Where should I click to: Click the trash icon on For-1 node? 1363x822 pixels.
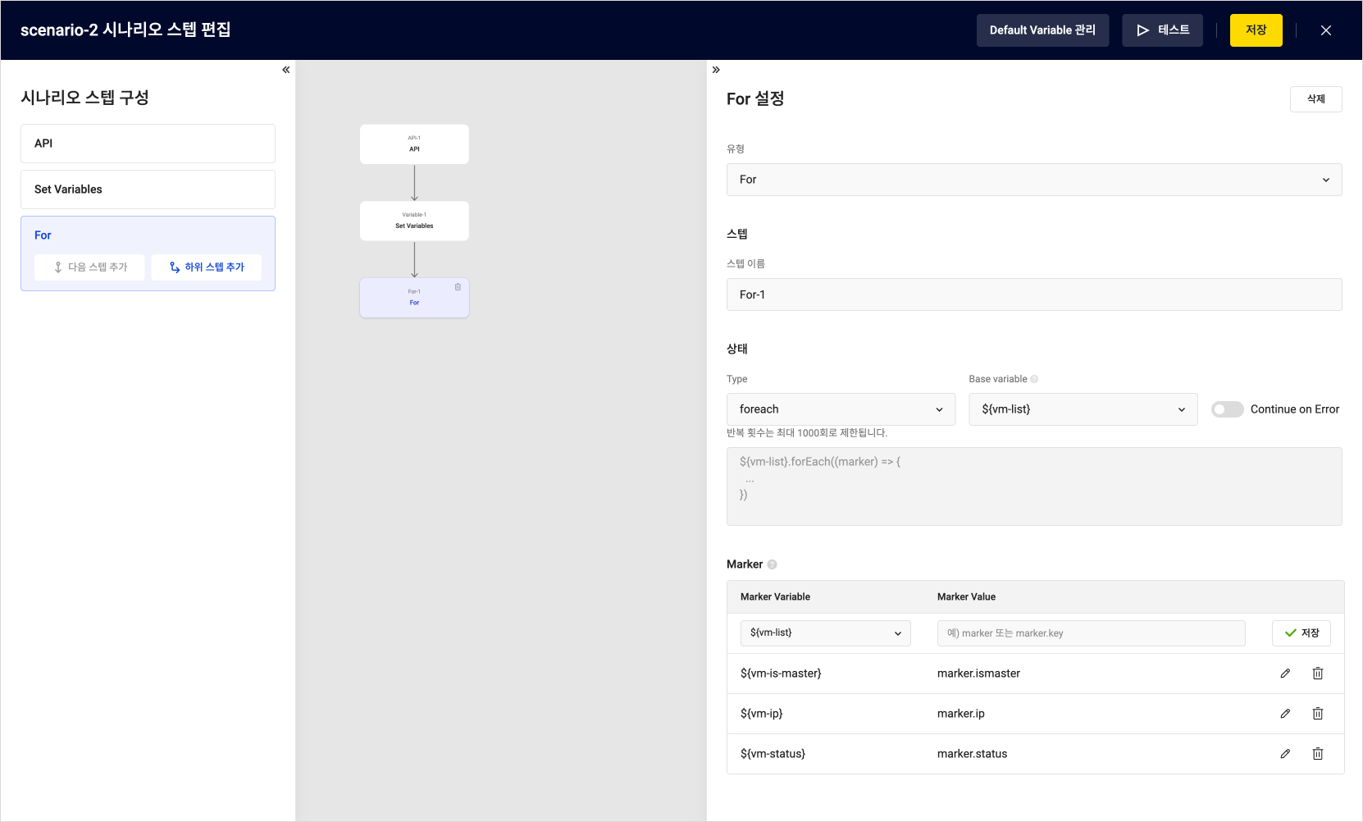pyautogui.click(x=458, y=287)
